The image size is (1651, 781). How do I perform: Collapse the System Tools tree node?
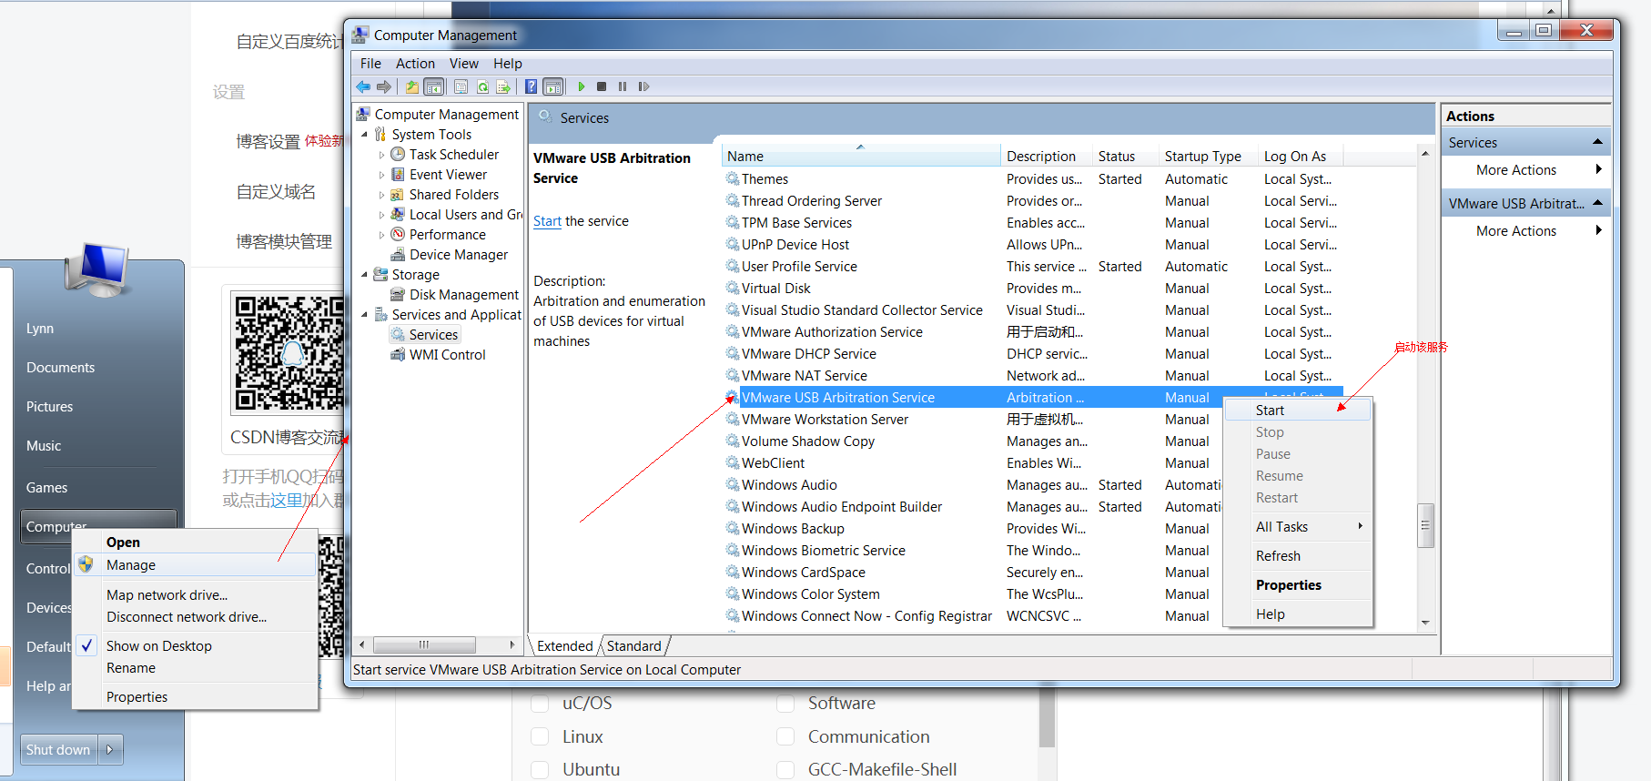[365, 135]
